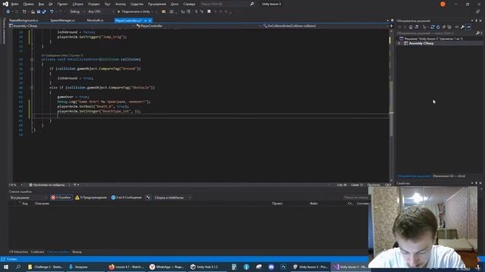Open the Справка menu
The height and width of the screenshot is (272, 485).
(189, 4)
